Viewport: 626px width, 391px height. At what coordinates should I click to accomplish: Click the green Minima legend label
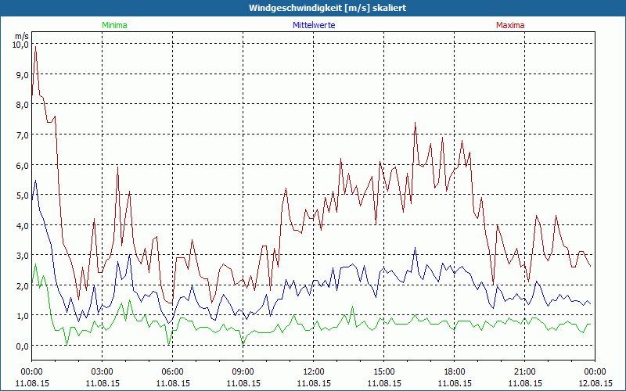click(114, 25)
